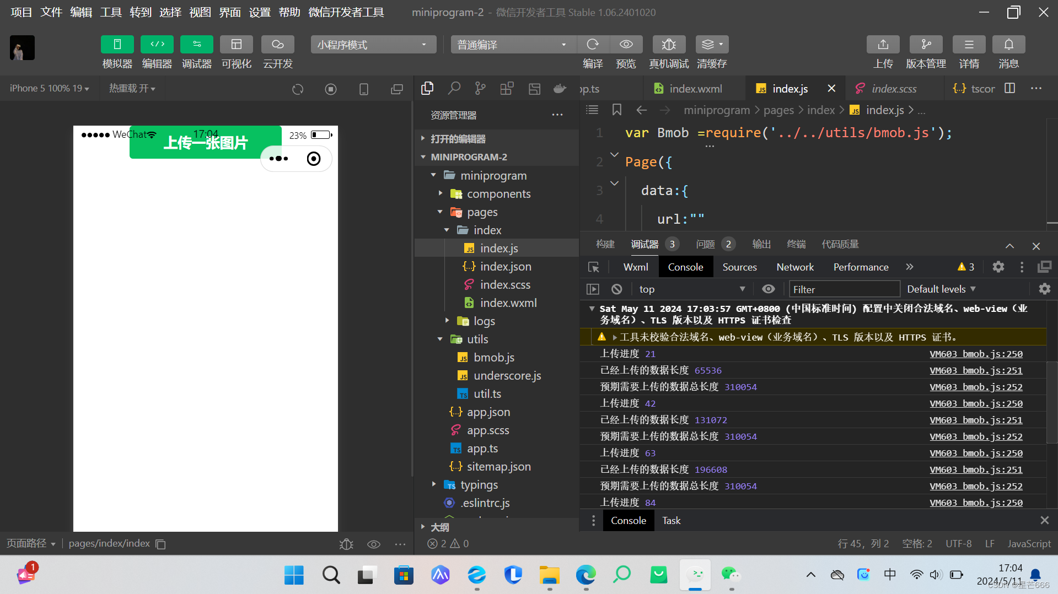This screenshot has height=594, width=1058.
Task: Click the capsule close circle button
Action: (x=314, y=159)
